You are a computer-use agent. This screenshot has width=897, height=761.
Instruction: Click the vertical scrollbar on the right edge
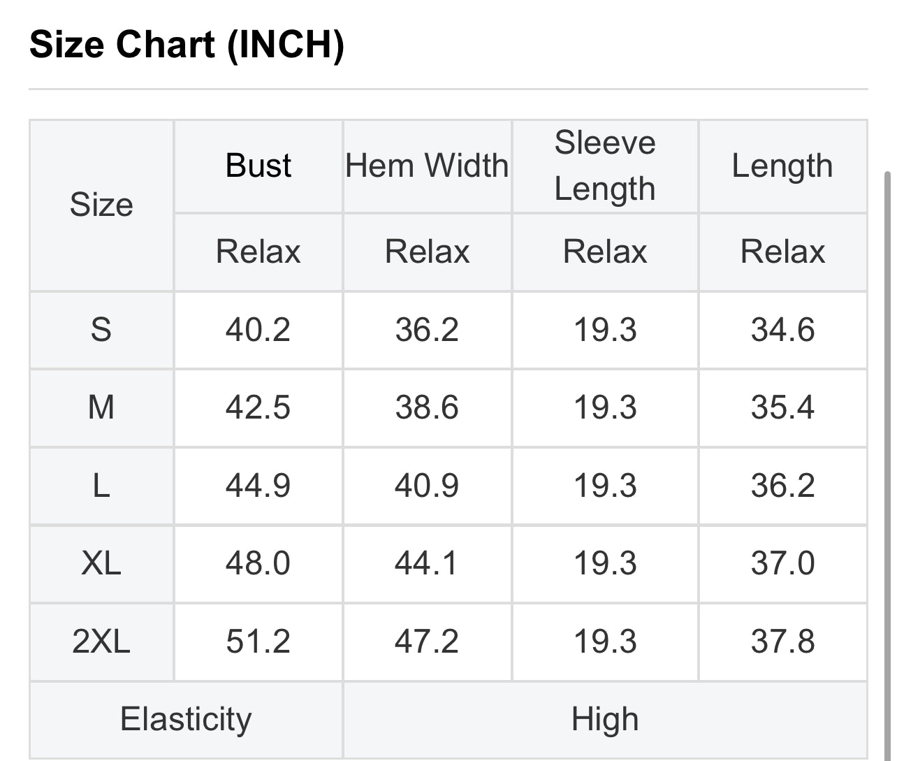click(x=888, y=461)
